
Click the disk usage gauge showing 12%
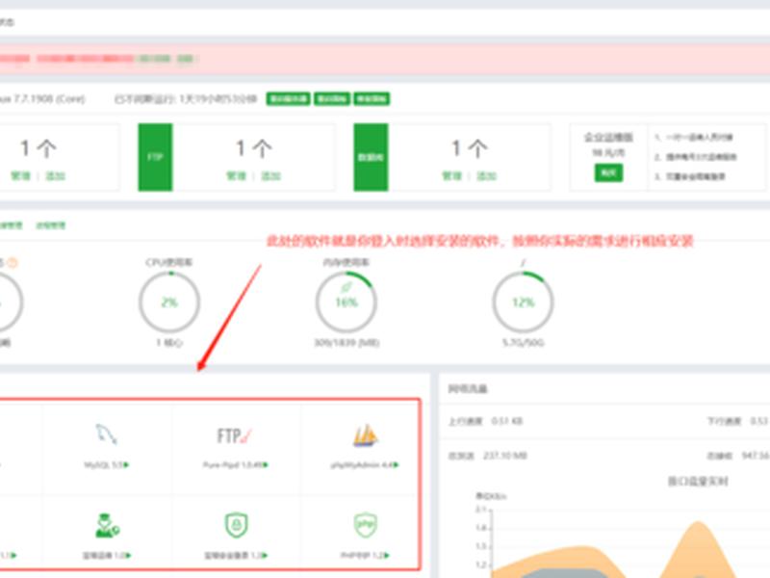[x=523, y=302]
